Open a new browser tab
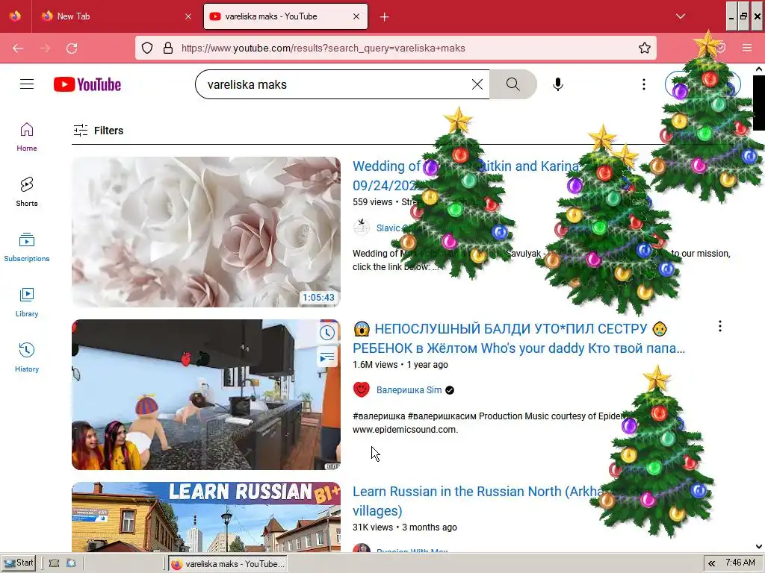The image size is (765, 573). [385, 16]
